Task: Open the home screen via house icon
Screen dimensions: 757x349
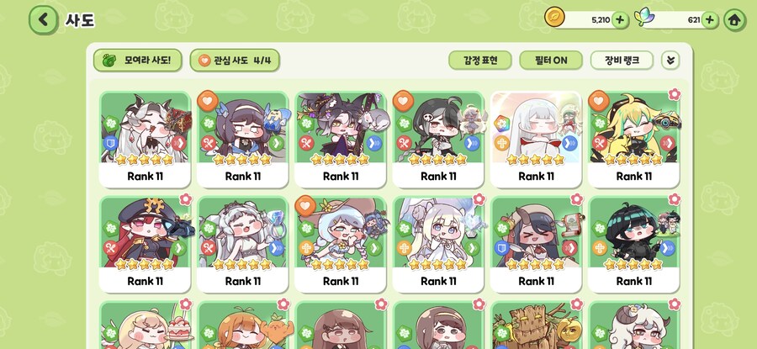Action: pyautogui.click(x=734, y=20)
